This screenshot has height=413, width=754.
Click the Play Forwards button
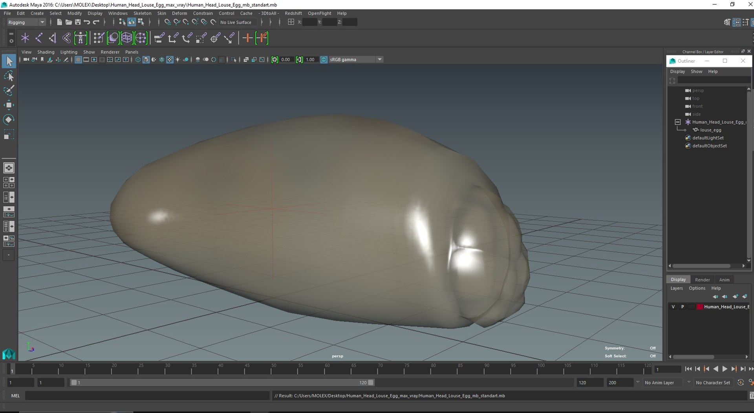coord(725,369)
